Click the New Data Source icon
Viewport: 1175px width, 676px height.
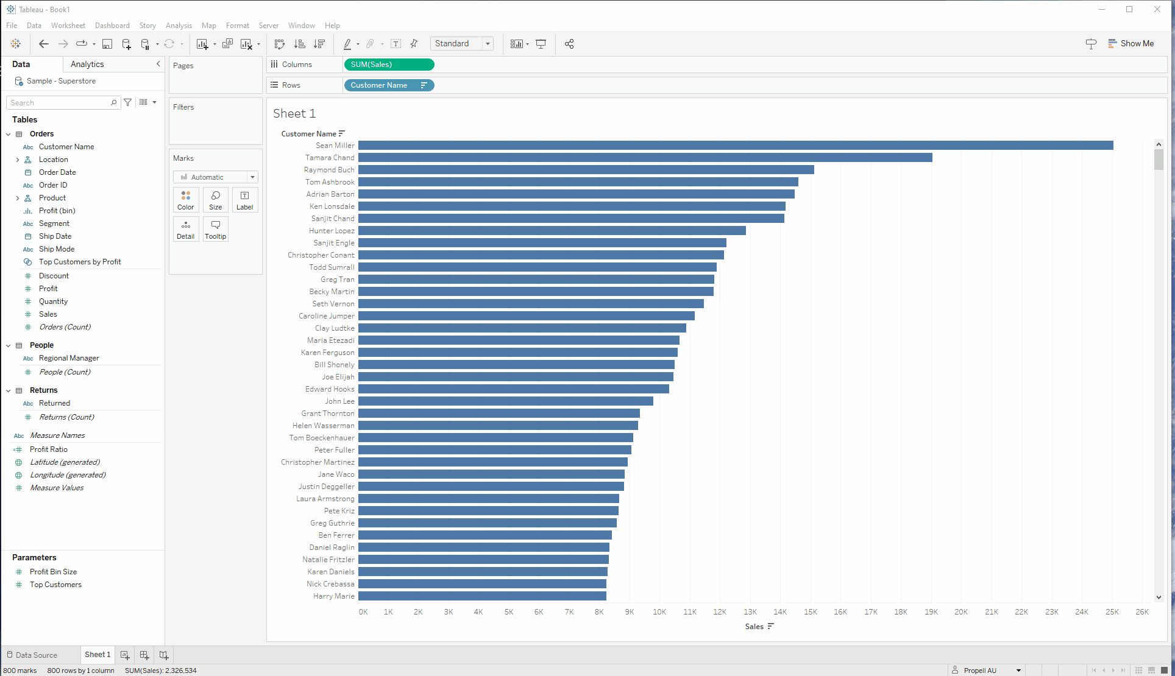(x=126, y=44)
